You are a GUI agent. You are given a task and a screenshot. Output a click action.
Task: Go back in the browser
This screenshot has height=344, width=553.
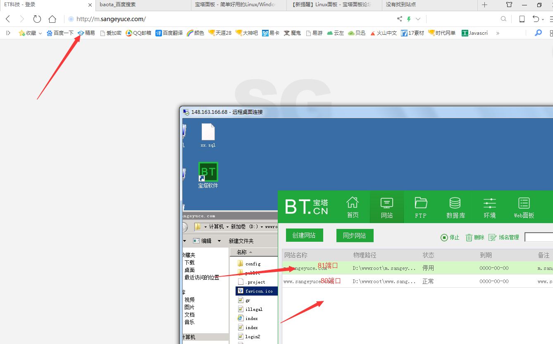click(8, 19)
